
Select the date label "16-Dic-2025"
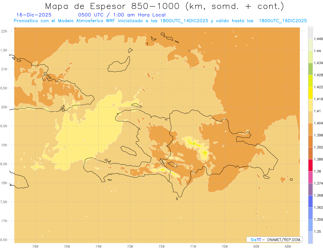click(34, 15)
